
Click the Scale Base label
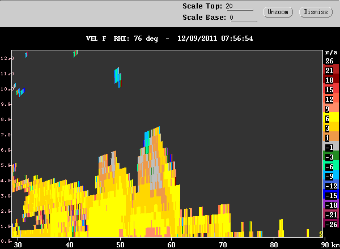204,18
